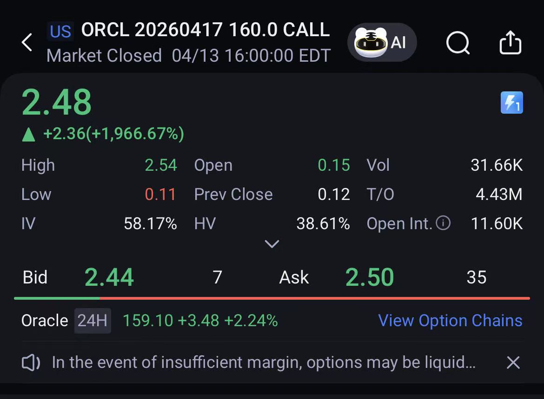Image resolution: width=544 pixels, height=399 pixels.
Task: Tap the ORCL 160.0 CALL title
Action: point(205,29)
